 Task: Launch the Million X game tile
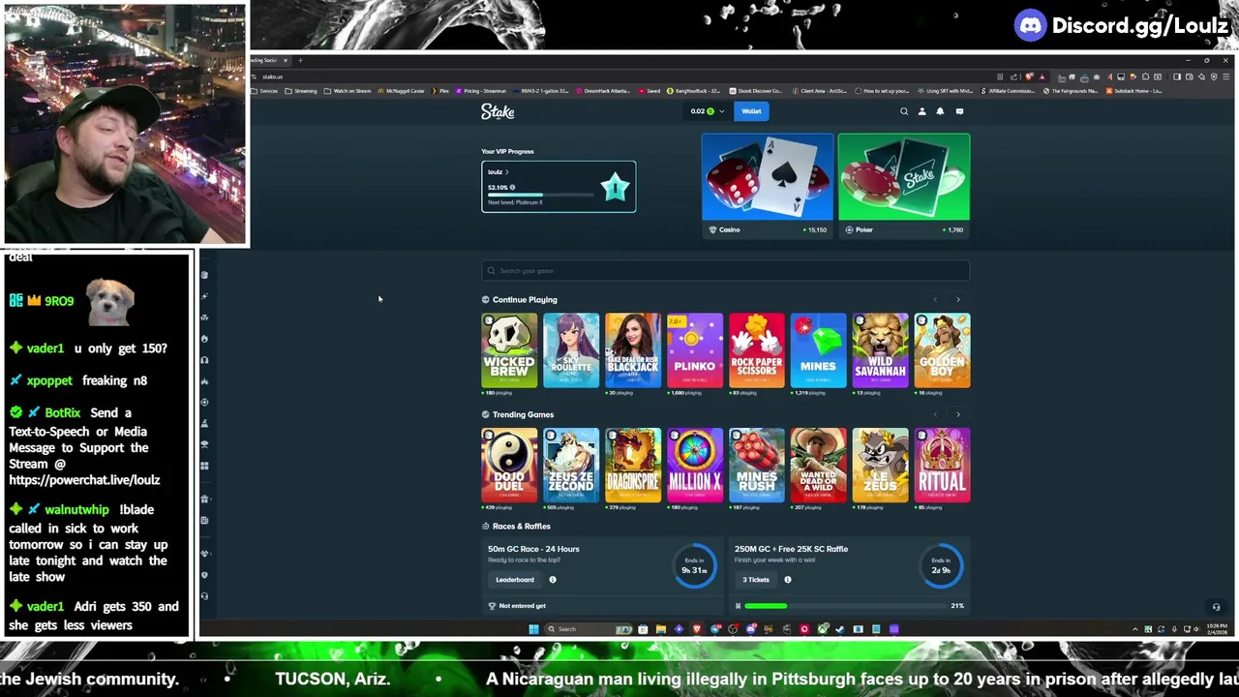695,466
